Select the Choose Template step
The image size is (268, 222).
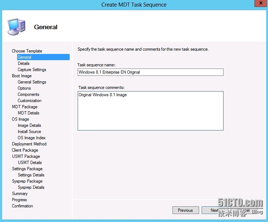27,51
